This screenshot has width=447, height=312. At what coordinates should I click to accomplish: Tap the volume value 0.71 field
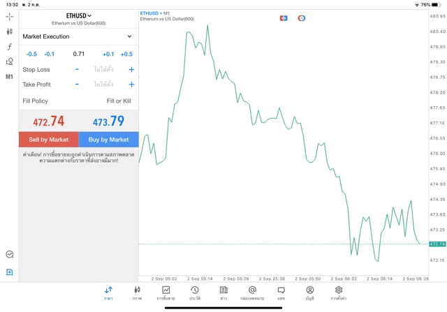click(x=79, y=54)
